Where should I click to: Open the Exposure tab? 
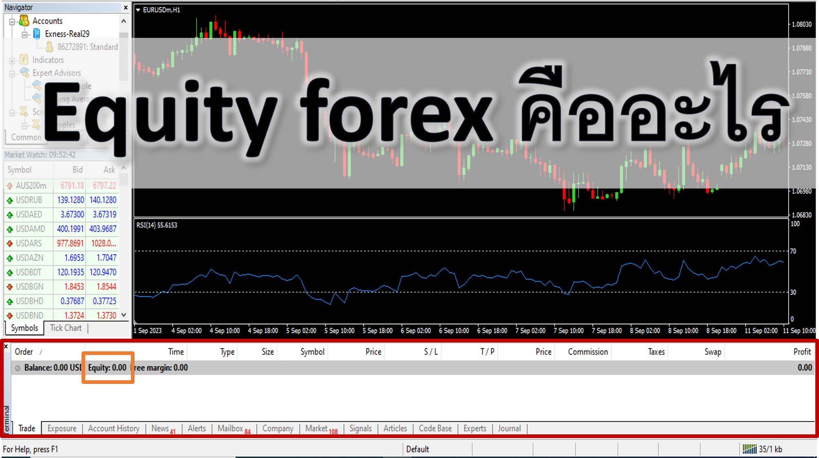tap(62, 428)
